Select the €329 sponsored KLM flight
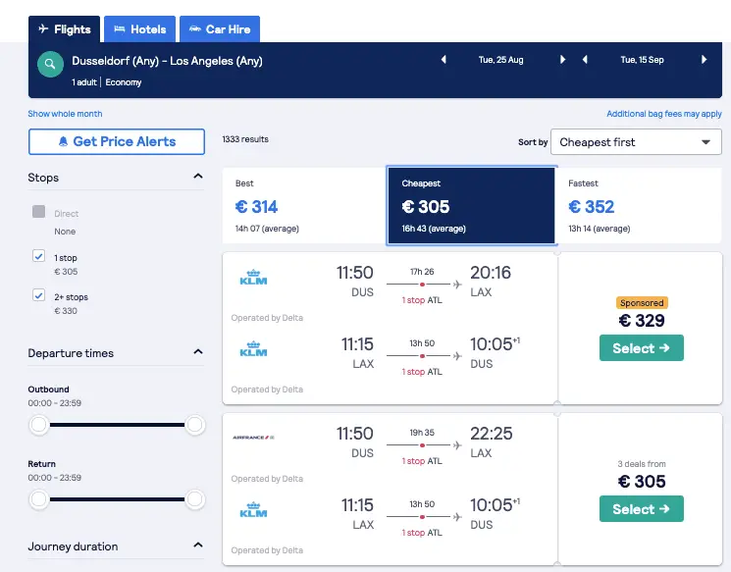The height and width of the screenshot is (572, 731). coord(642,347)
